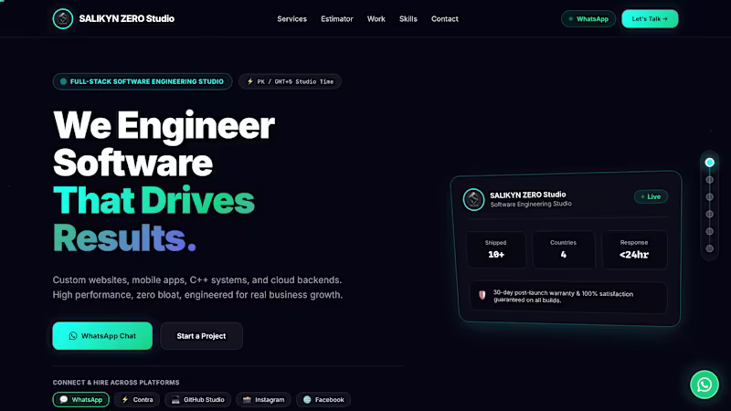The image size is (731, 411).
Task: Click the 'Custom websites, mobile apps' description text
Action: pos(197,287)
